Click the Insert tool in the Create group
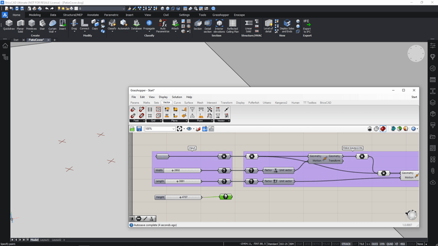 click(x=62, y=25)
